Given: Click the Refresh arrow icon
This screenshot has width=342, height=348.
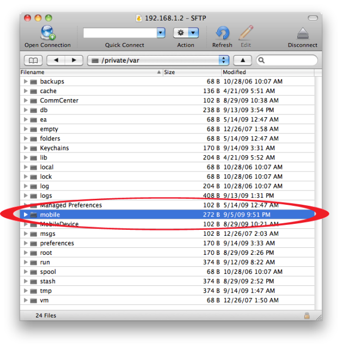Looking at the screenshot, I should (x=222, y=33).
